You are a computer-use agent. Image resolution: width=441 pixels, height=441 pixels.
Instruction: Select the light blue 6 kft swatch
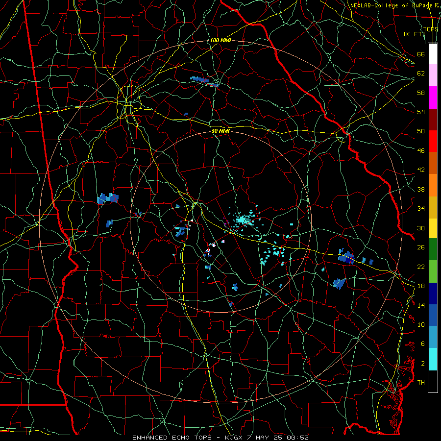click(x=433, y=337)
